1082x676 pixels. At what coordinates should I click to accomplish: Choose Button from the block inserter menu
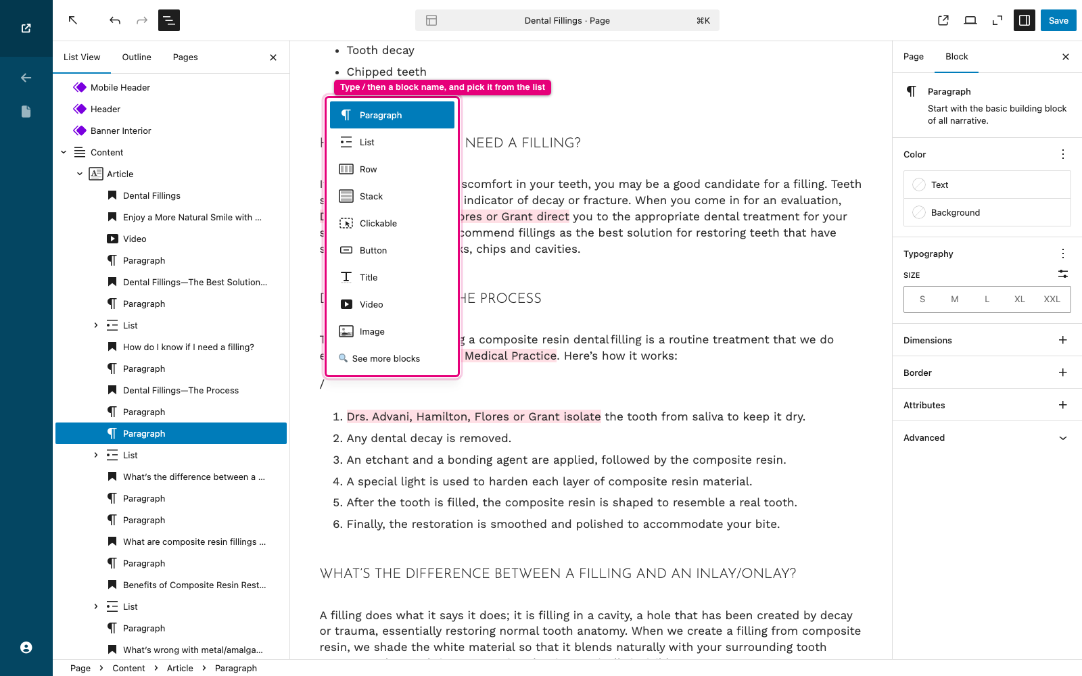coord(392,250)
